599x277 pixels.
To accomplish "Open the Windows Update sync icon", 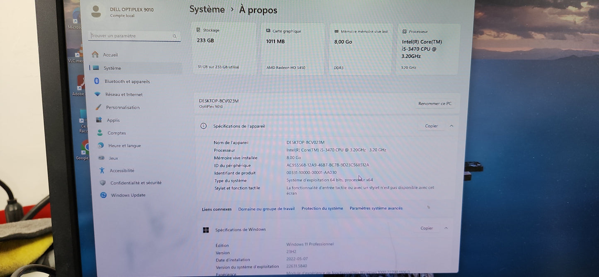I will pos(104,195).
